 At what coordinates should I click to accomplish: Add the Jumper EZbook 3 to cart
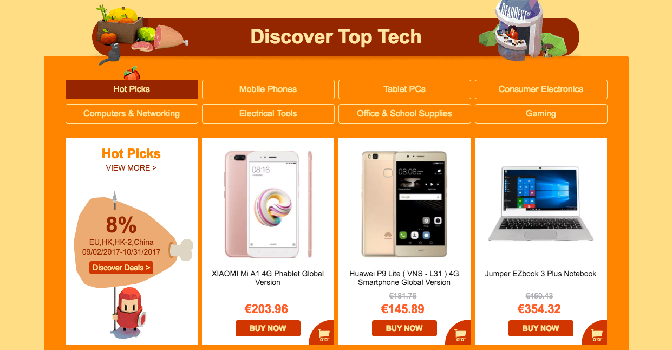click(597, 334)
